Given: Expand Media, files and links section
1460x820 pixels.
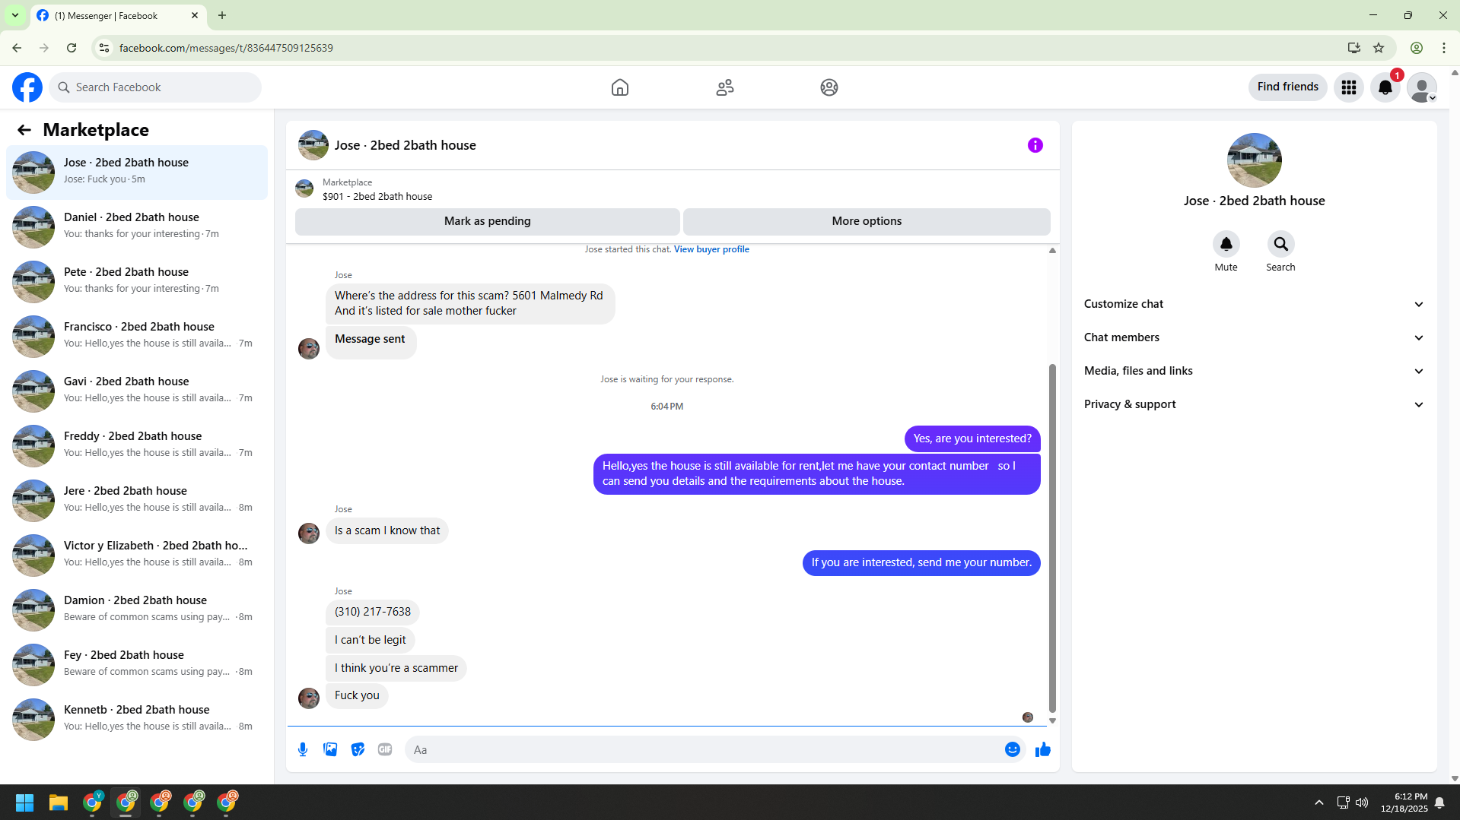Looking at the screenshot, I should 1254,371.
